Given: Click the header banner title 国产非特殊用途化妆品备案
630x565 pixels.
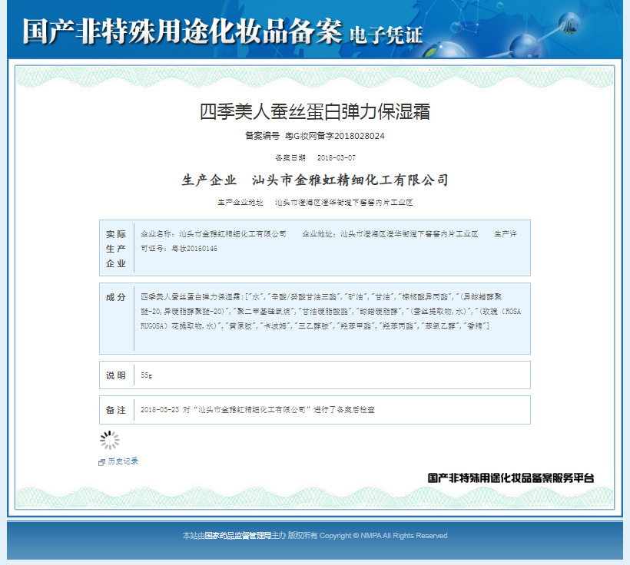Looking at the screenshot, I should [x=182, y=31].
